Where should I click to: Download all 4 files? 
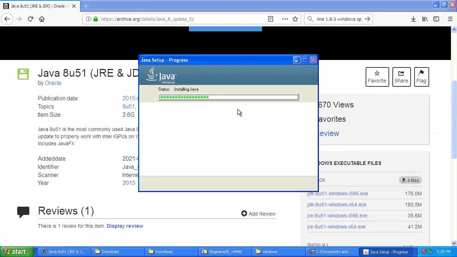click(410, 180)
